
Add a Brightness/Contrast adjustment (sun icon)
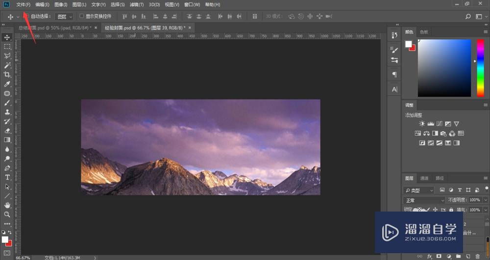[422, 124]
